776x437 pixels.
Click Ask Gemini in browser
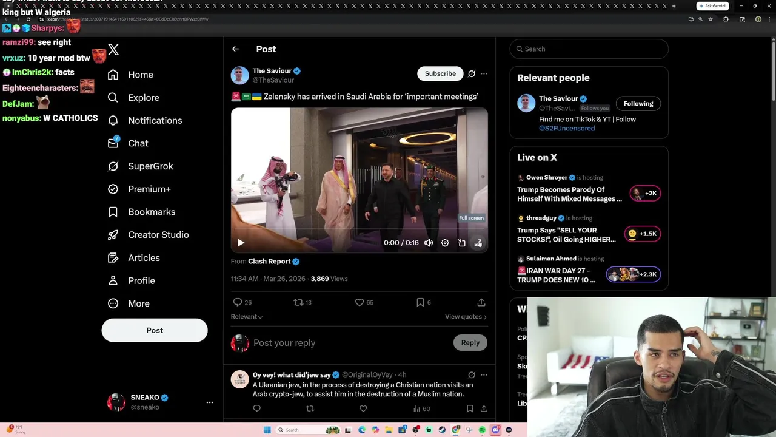[x=712, y=6]
